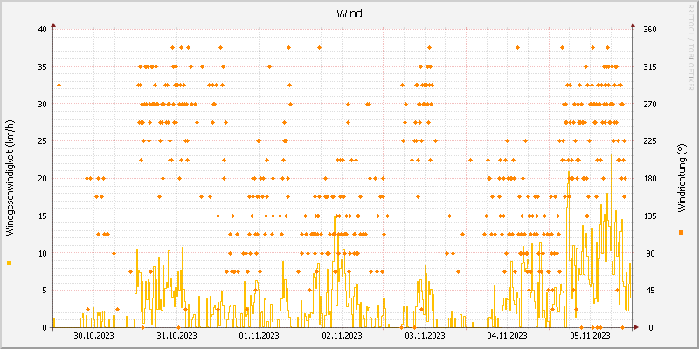699x349 pixels.
Task: Click the left axis value 5
Action: [x=45, y=291]
